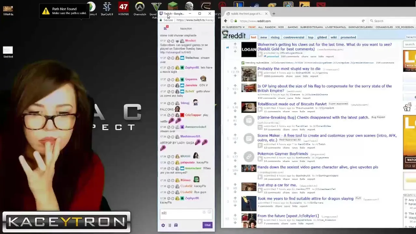This screenshot has width=416, height=234.
Task: Timeout tomnisclent using the clock icon
Action: click(x=173, y=168)
